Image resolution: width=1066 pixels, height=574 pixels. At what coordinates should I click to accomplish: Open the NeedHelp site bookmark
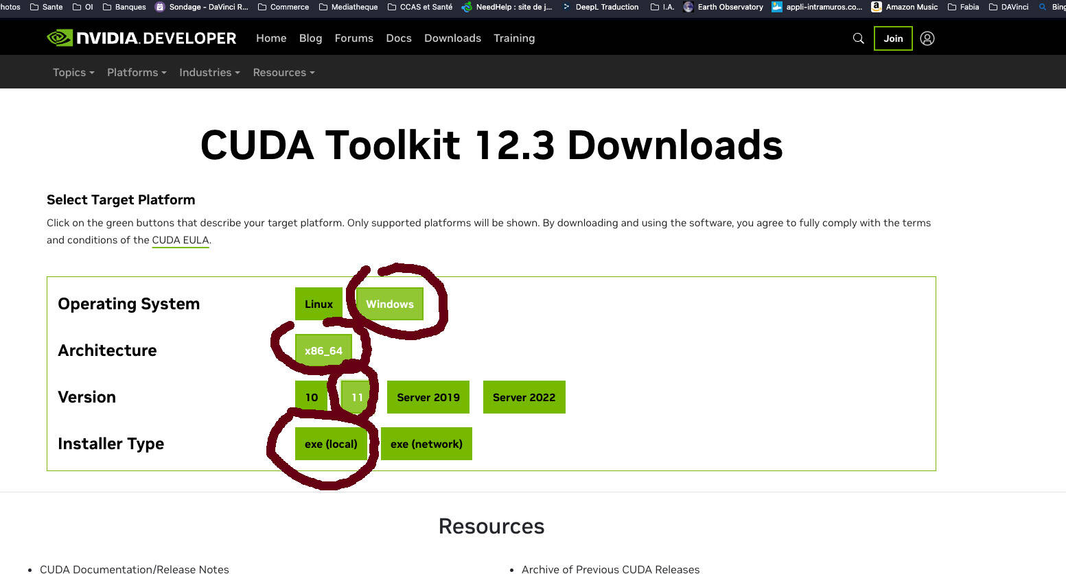(x=507, y=7)
